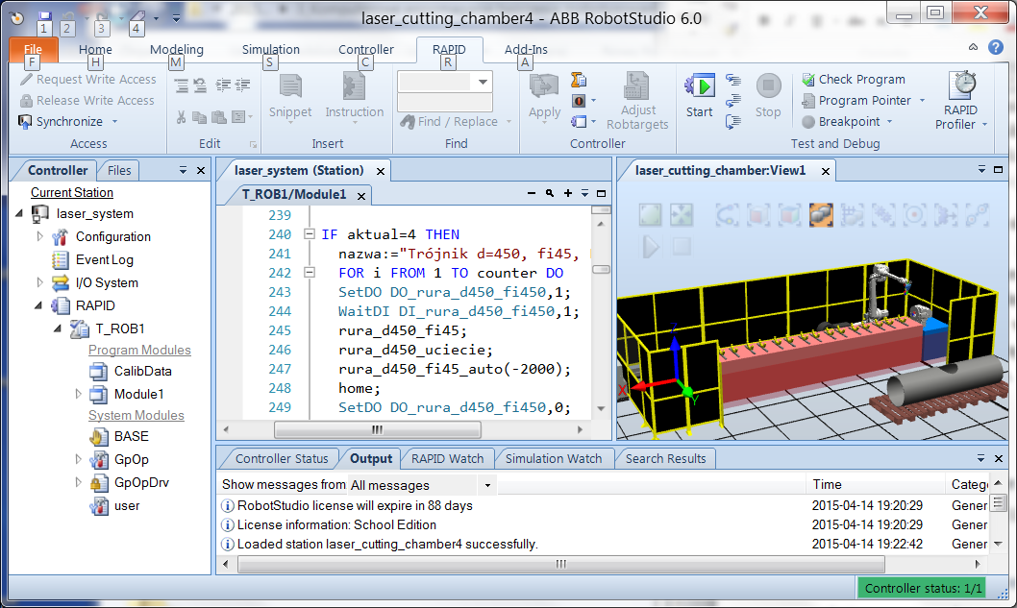Enable Curve selection in the 3D view toolbar

coord(727,215)
